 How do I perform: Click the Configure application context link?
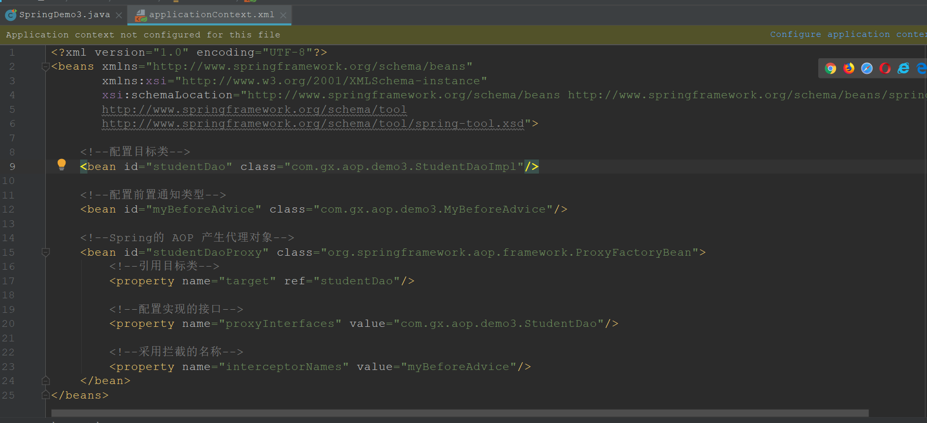tap(848, 34)
